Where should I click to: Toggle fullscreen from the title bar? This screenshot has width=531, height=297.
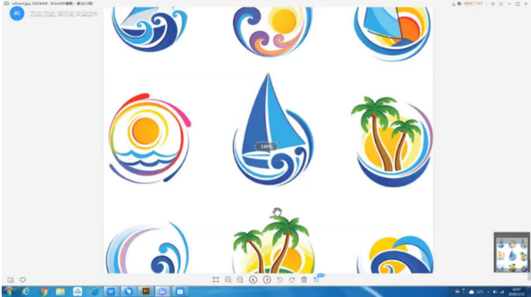click(501, 3)
